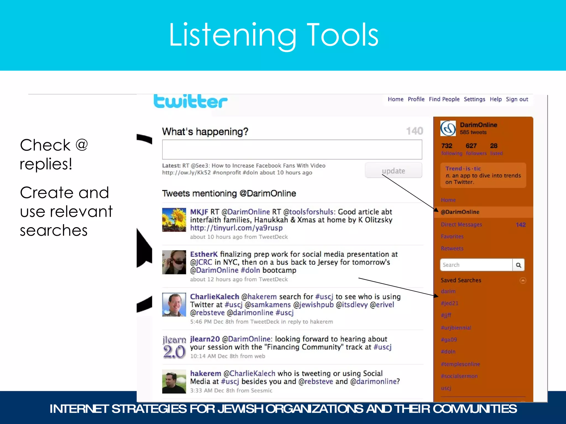
Task: Collapse the Saved Searches section
Action: pyautogui.click(x=523, y=280)
